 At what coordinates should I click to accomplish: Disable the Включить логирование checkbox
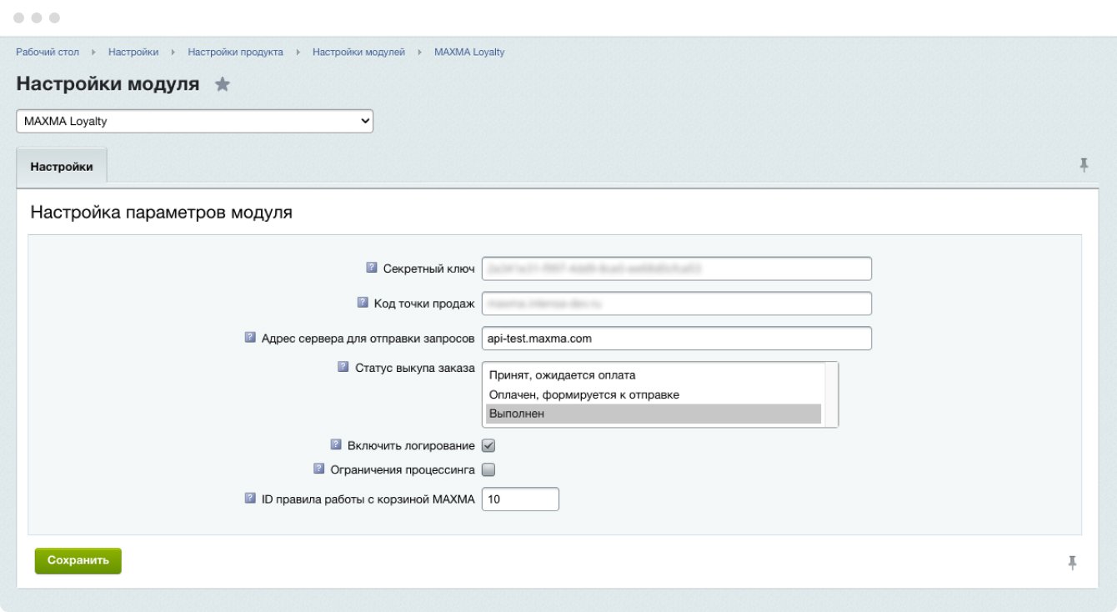coord(489,445)
